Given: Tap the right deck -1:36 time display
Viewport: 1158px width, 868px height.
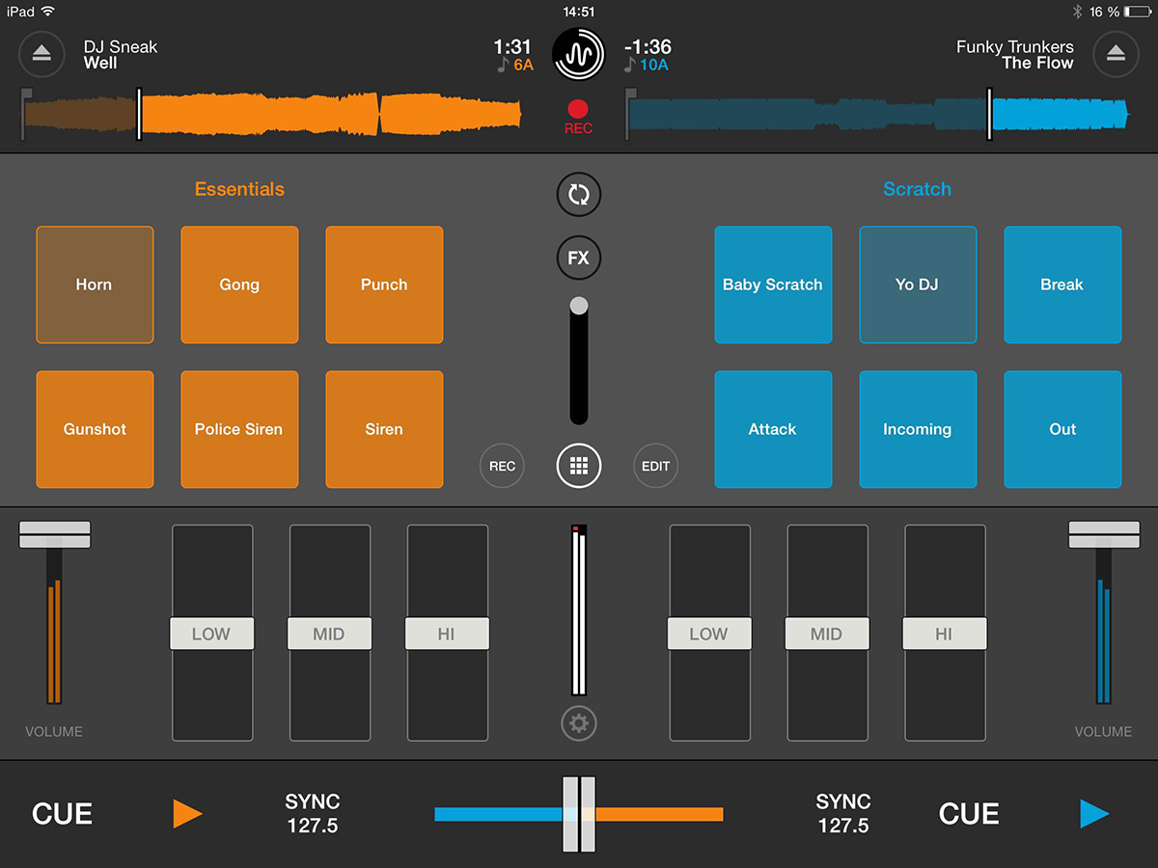Looking at the screenshot, I should click(648, 46).
